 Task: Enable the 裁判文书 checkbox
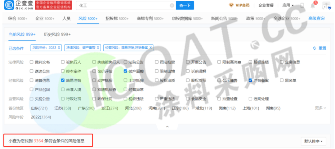pyautogui.click(x=31, y=62)
